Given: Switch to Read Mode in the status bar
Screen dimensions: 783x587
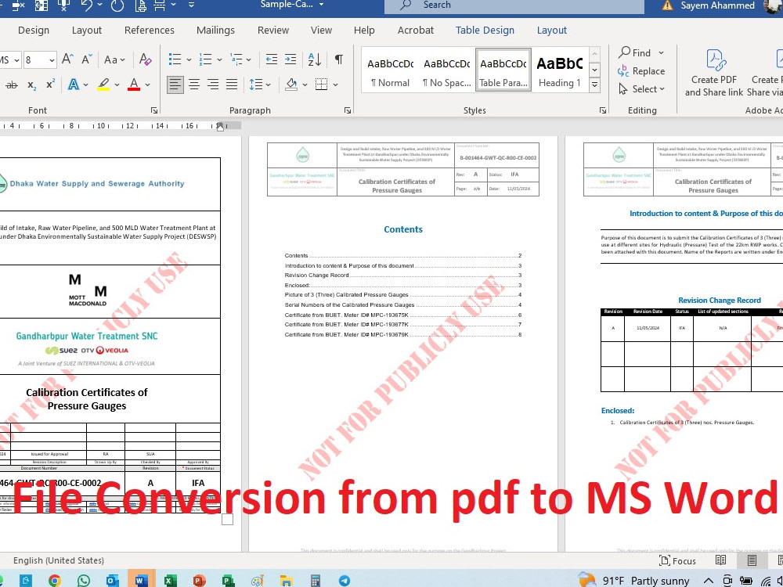Looking at the screenshot, I should point(720,560).
